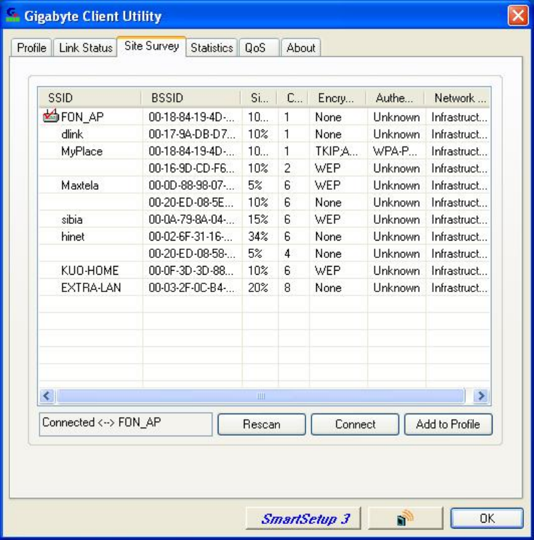Click BSSID 00-0A-79-8A-04-...
Screen dimensions: 534x540
(191, 219)
